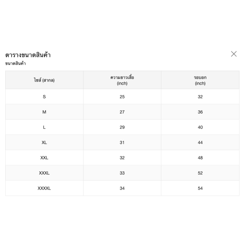Select the size XXL row label
This screenshot has height=246, width=246.
pos(44,158)
